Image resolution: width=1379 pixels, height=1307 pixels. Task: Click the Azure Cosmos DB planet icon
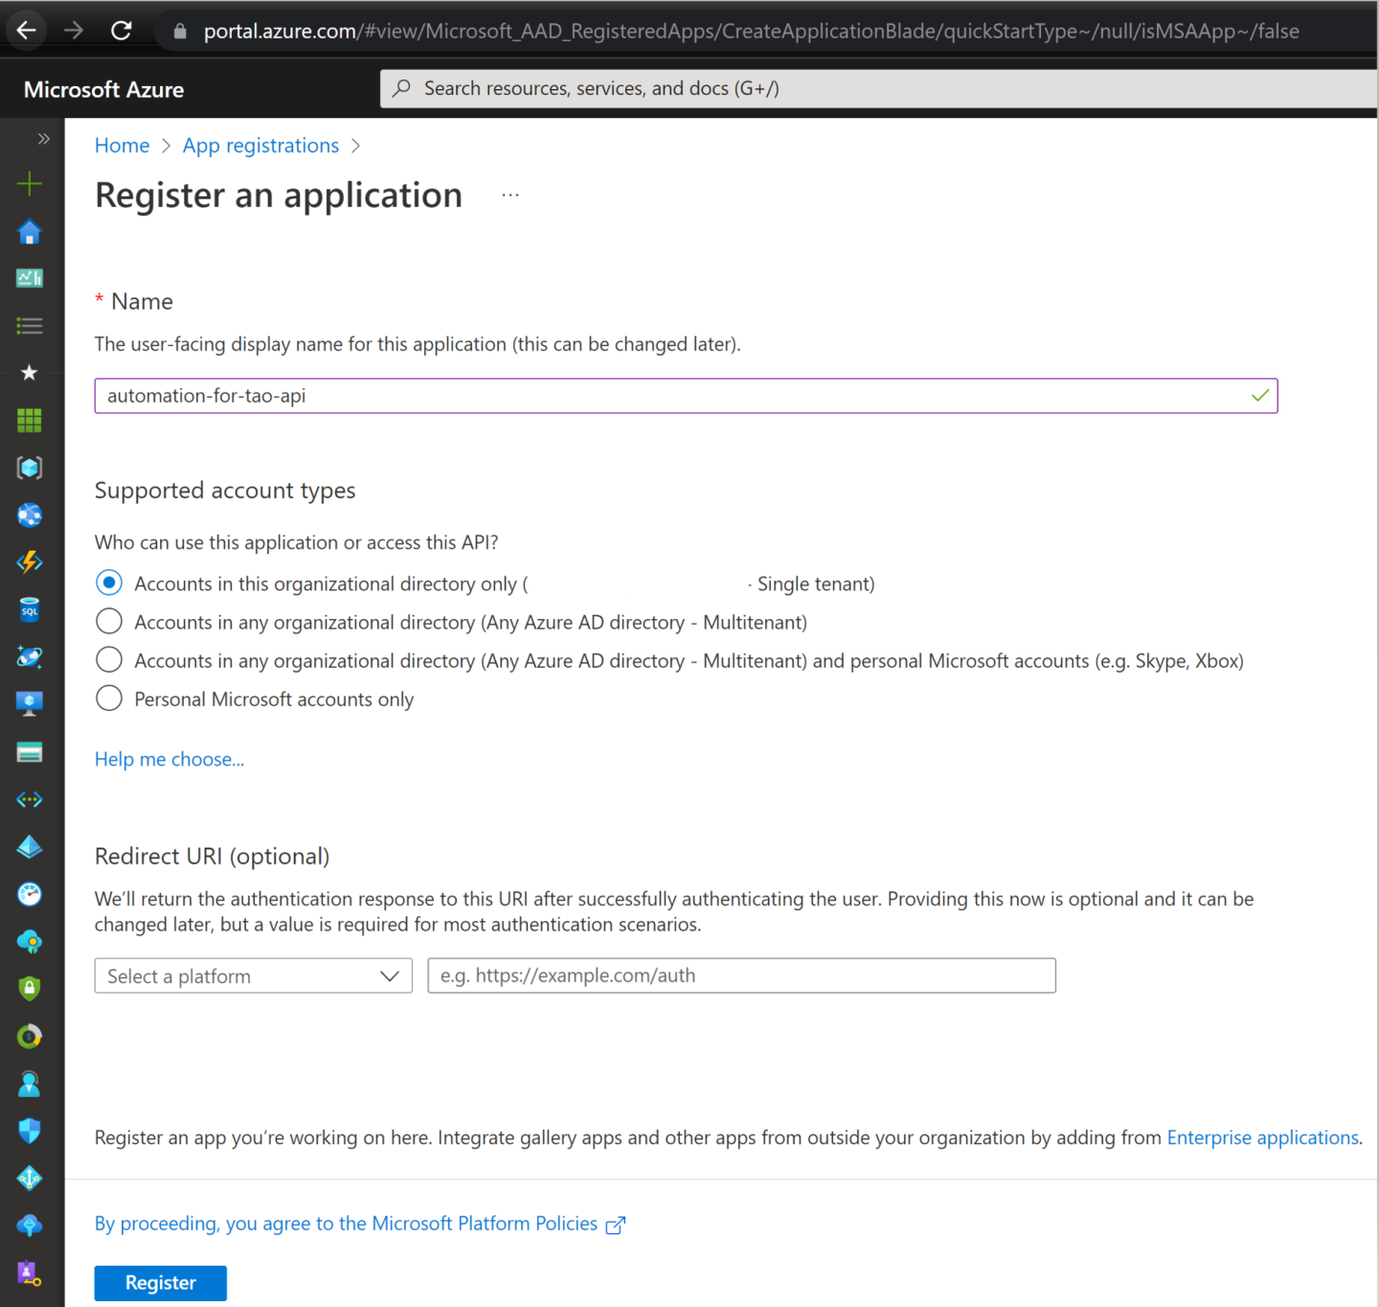[30, 656]
